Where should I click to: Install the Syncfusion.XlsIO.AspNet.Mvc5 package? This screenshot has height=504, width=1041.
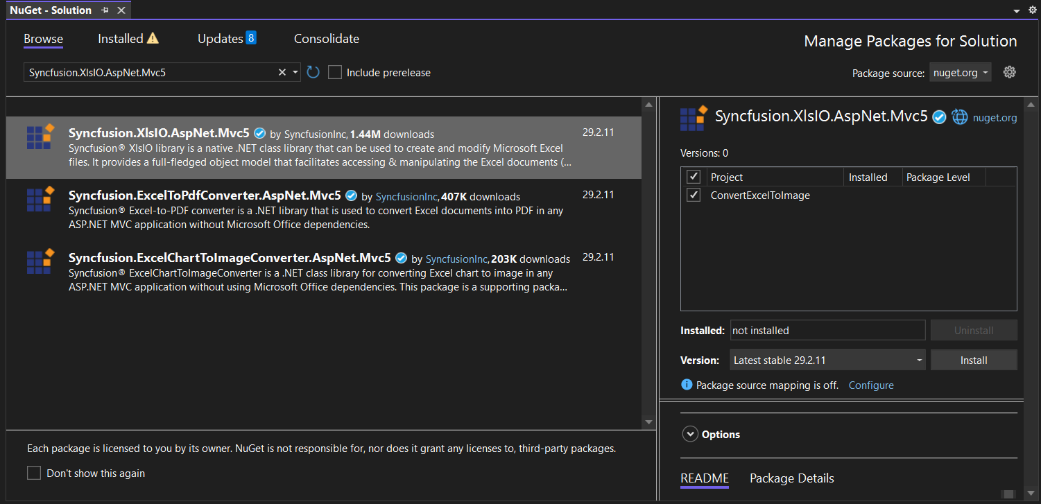974,360
